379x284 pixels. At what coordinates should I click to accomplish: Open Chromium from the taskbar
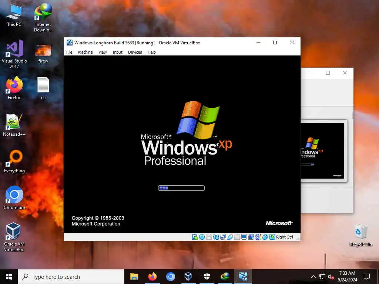[x=170, y=277]
